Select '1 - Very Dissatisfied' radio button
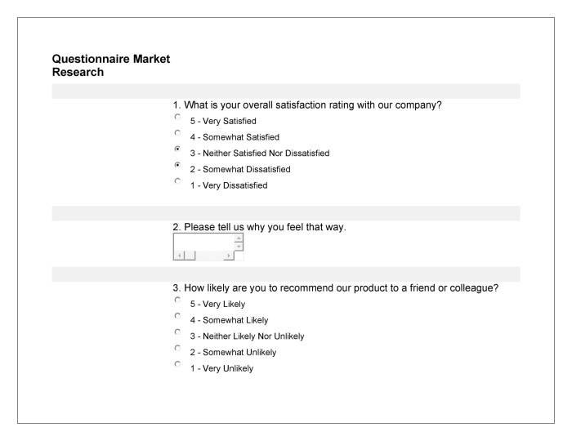572x441 pixels. click(177, 180)
